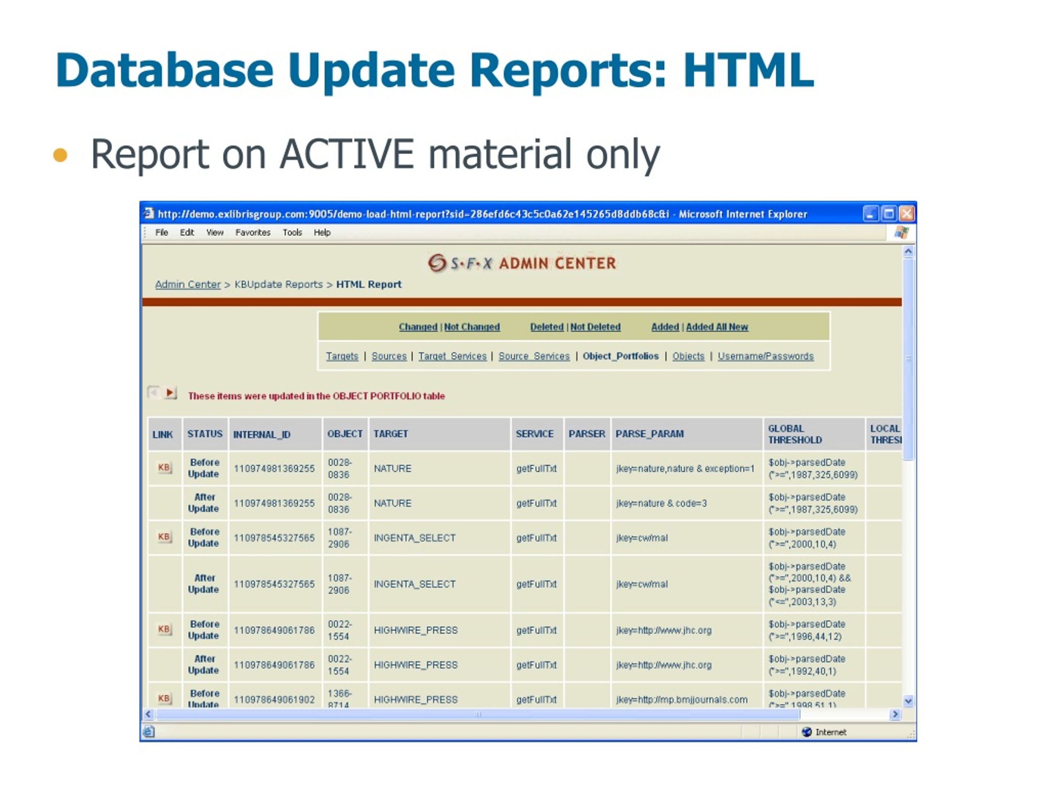Click the Windows flag logo in menu bar
Screen dimensions: 1048x786
(901, 233)
